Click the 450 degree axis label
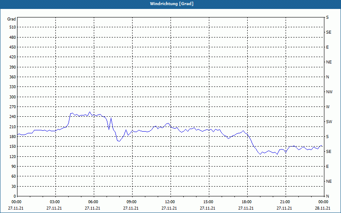The height and width of the screenshot is (213, 341). [x=12, y=47]
